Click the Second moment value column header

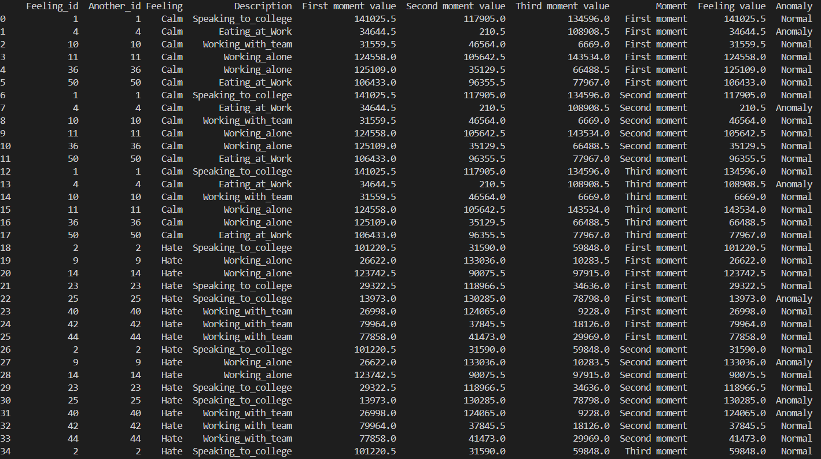coord(455,6)
